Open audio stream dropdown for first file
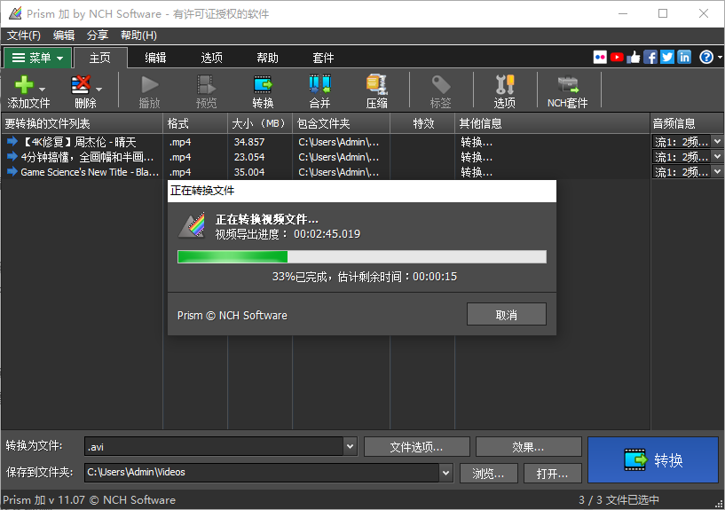Viewport: 725px width, 510px height. point(717,141)
